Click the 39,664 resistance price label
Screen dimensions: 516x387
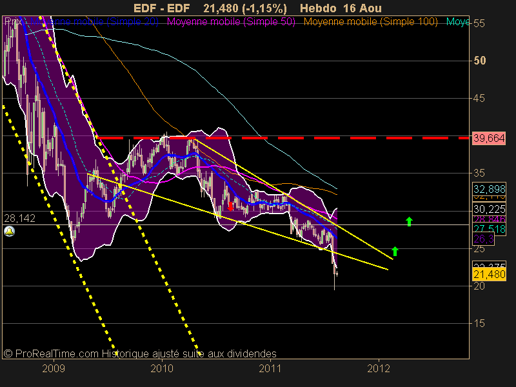click(489, 138)
